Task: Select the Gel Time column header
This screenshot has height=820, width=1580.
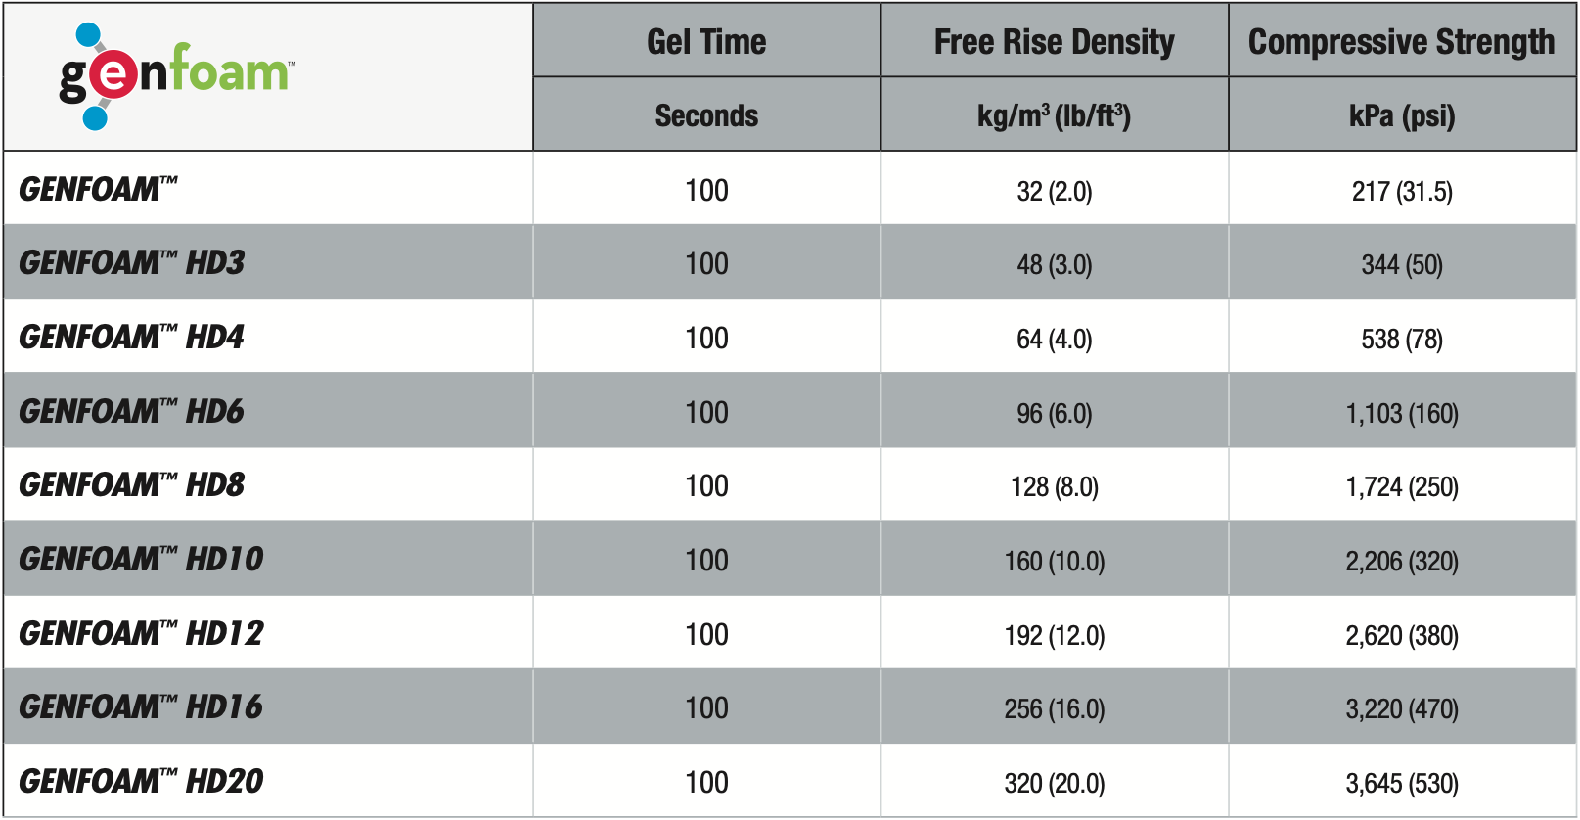Action: (x=706, y=42)
